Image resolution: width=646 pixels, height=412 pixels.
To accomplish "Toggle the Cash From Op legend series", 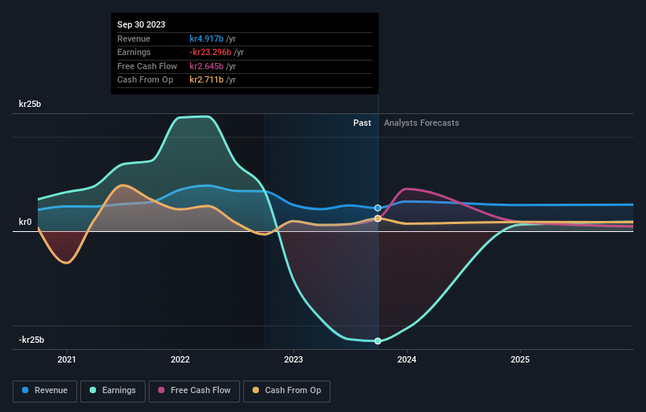I will pos(286,391).
